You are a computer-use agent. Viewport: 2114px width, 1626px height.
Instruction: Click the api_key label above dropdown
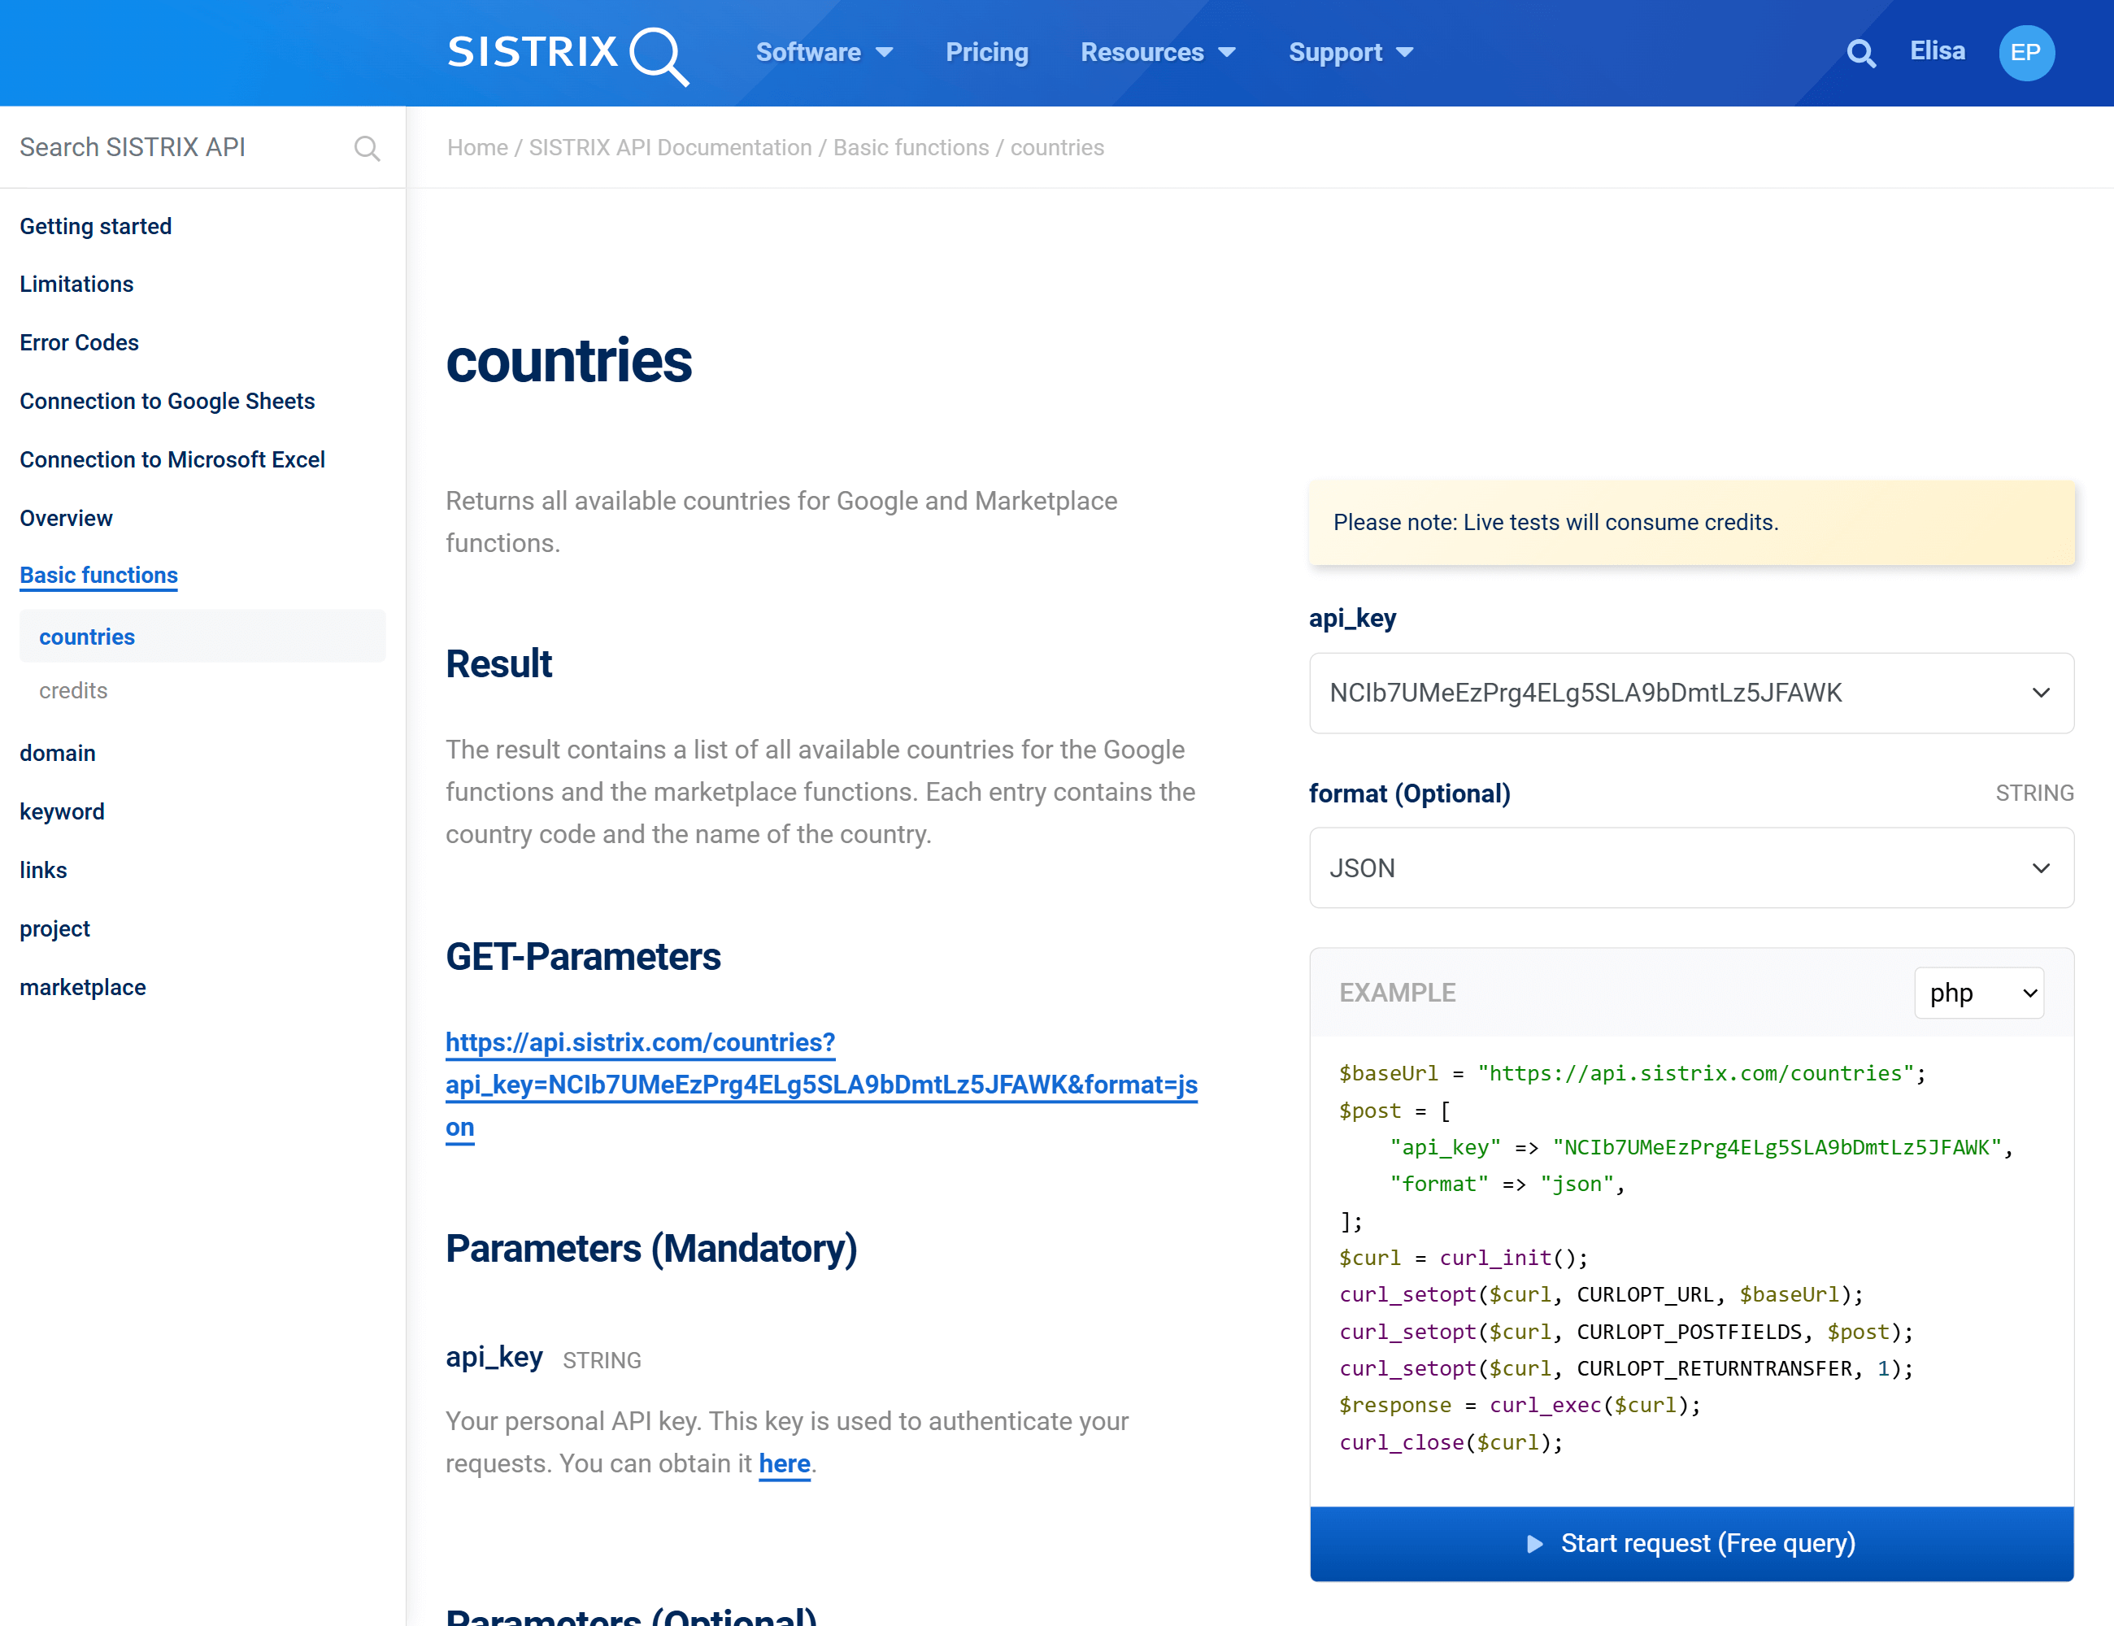[x=1352, y=619]
